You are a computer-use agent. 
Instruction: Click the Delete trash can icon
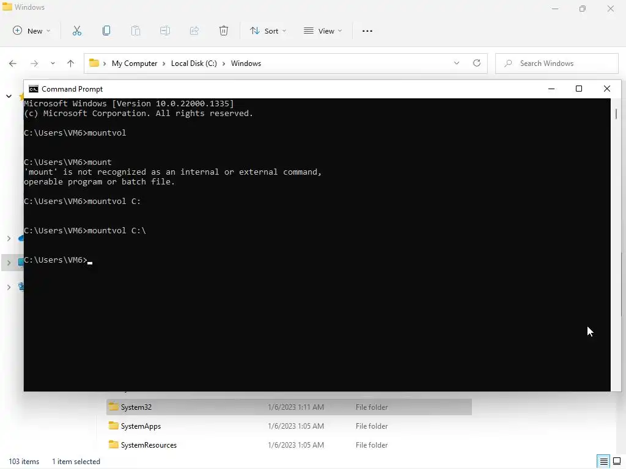point(224,31)
